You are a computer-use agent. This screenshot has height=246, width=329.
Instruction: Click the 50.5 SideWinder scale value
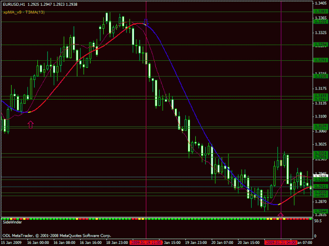(x=317, y=221)
